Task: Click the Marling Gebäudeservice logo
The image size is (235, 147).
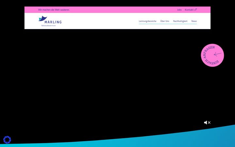Action: click(50, 21)
